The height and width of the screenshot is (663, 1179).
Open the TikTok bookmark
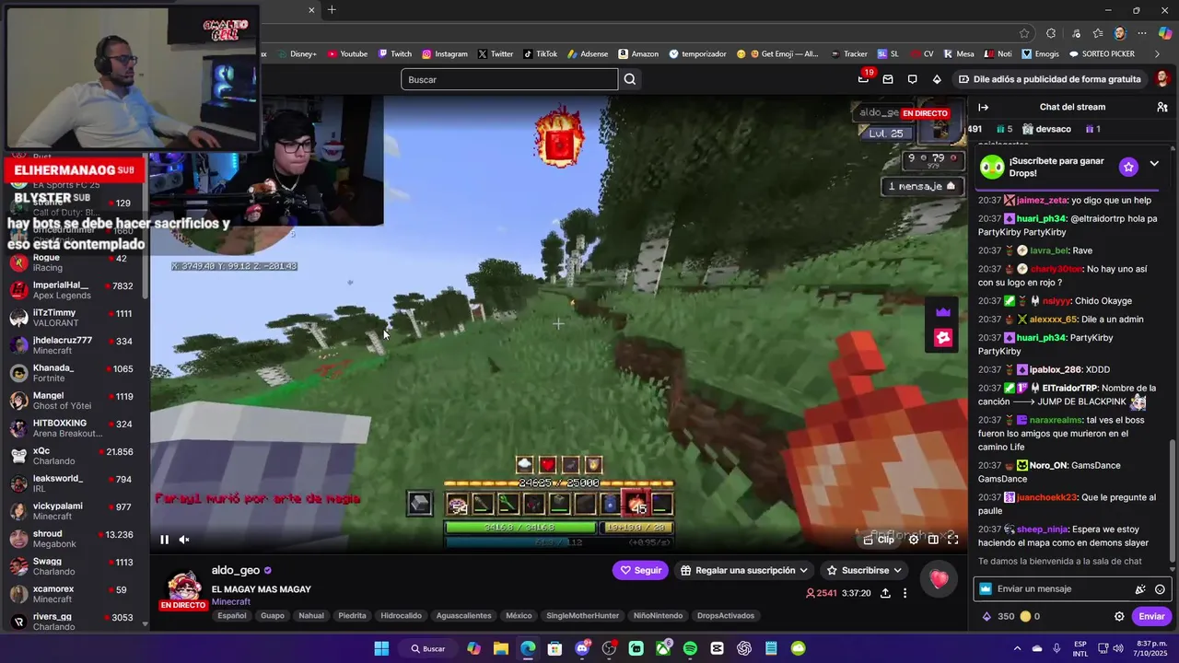[x=540, y=53]
